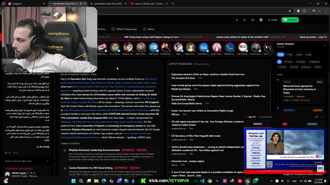
Task: Open a new browser tab
Action: (x=173, y=4)
